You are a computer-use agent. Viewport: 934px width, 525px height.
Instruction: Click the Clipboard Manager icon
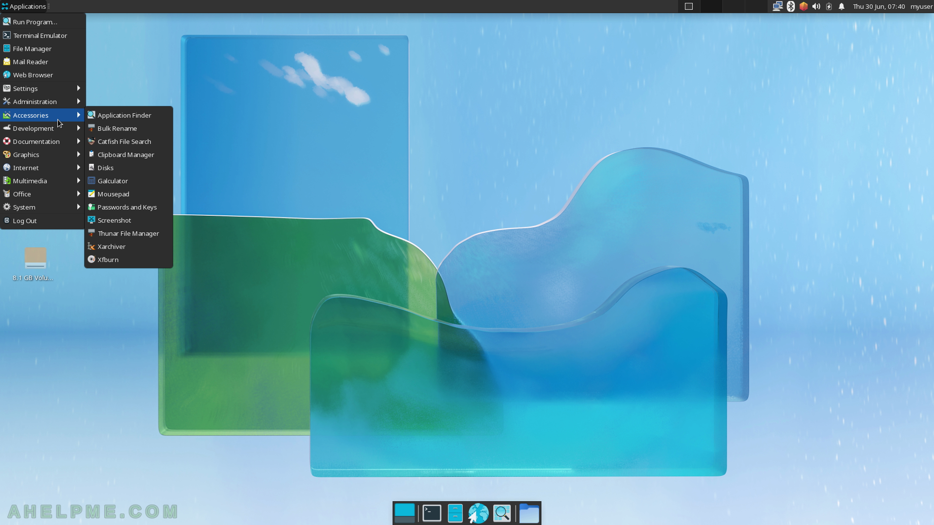click(x=91, y=155)
